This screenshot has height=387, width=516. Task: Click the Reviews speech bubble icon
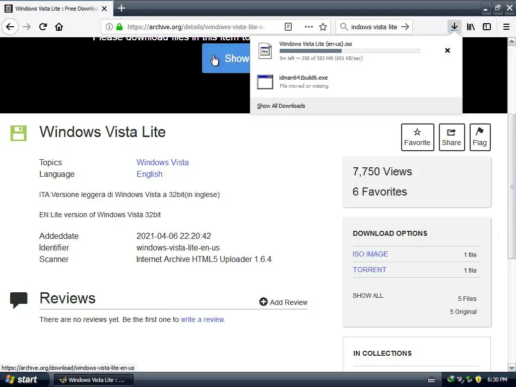coord(19,300)
